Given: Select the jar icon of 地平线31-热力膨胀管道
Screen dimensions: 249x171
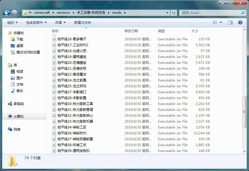Looking at the screenshot, I should [x=54, y=109].
